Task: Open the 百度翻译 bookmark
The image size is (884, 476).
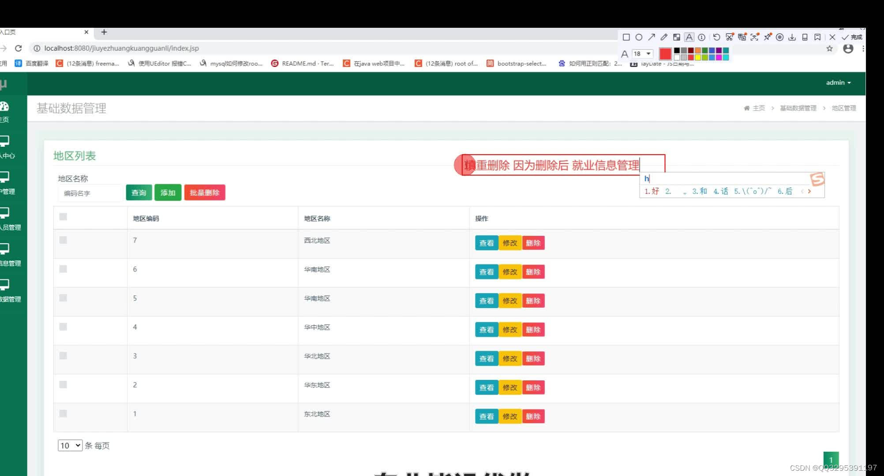Action: point(32,63)
